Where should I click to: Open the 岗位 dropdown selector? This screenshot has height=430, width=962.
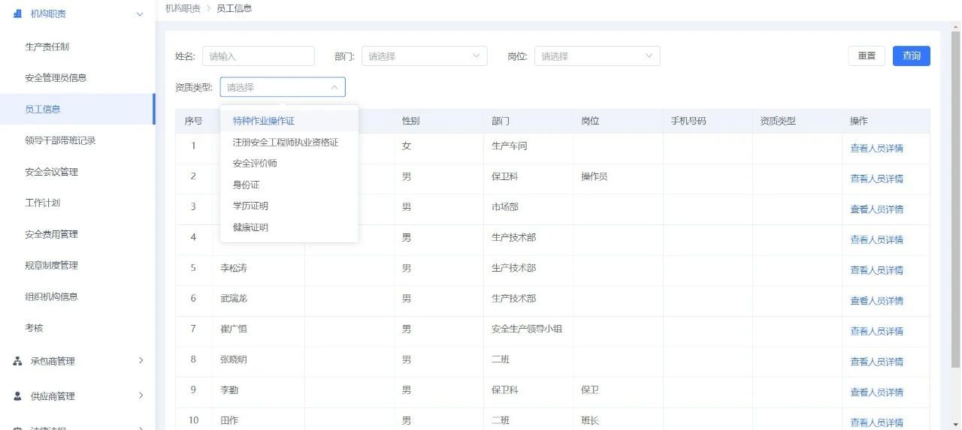click(597, 56)
